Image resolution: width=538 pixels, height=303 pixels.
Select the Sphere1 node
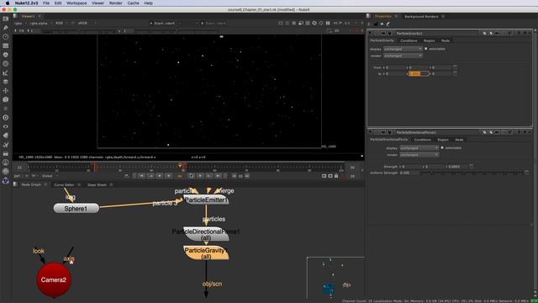click(x=76, y=209)
